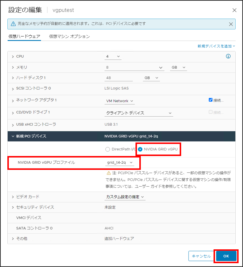Click the hard disk size input field

[x=118, y=78]
